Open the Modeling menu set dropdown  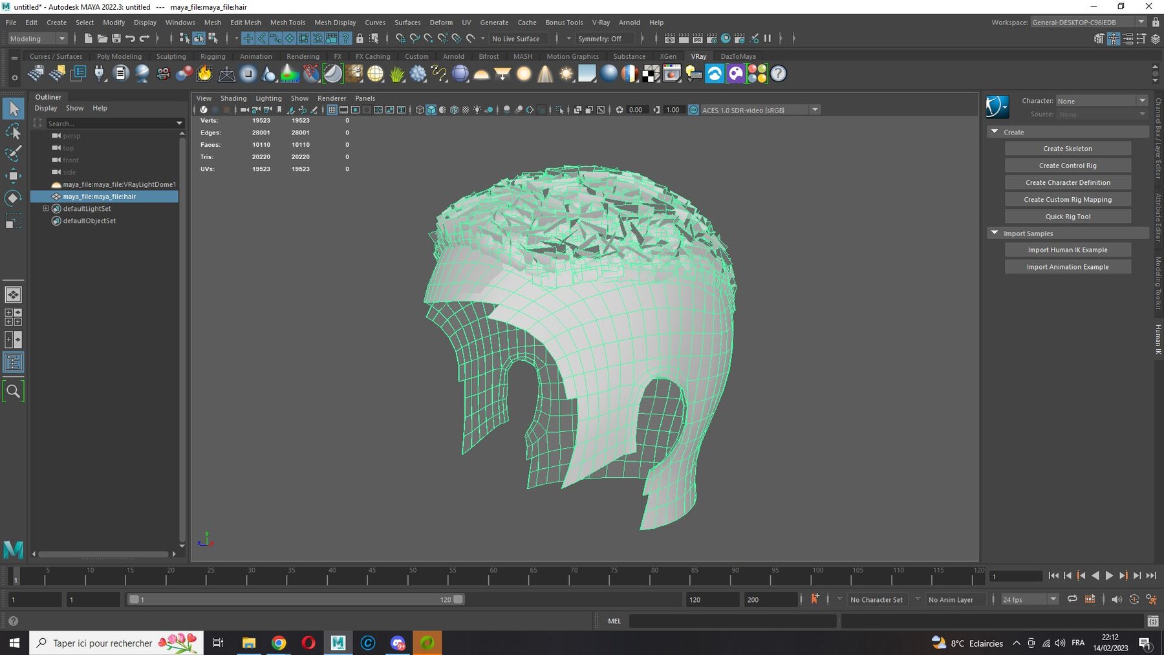pos(38,39)
